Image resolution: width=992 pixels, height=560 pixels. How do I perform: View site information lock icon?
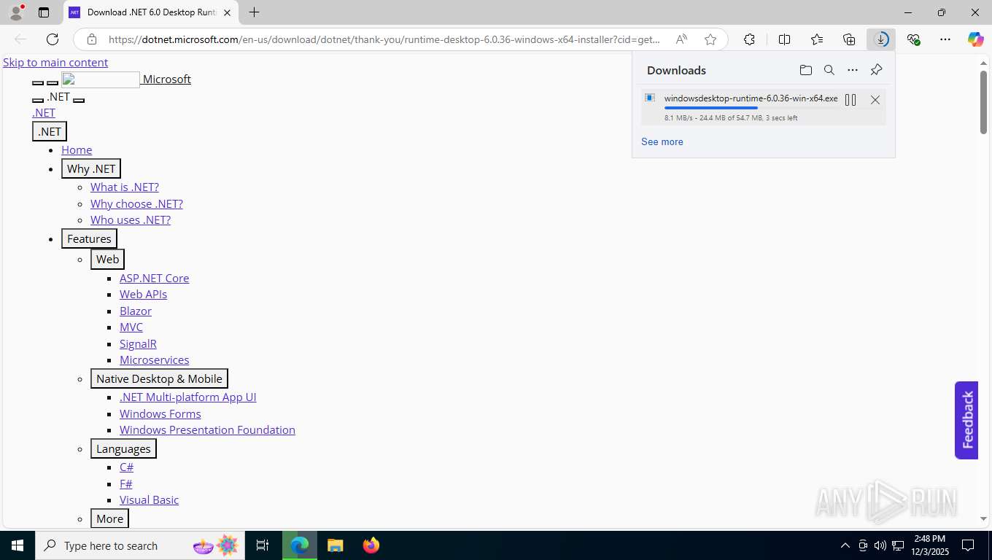pyautogui.click(x=91, y=39)
